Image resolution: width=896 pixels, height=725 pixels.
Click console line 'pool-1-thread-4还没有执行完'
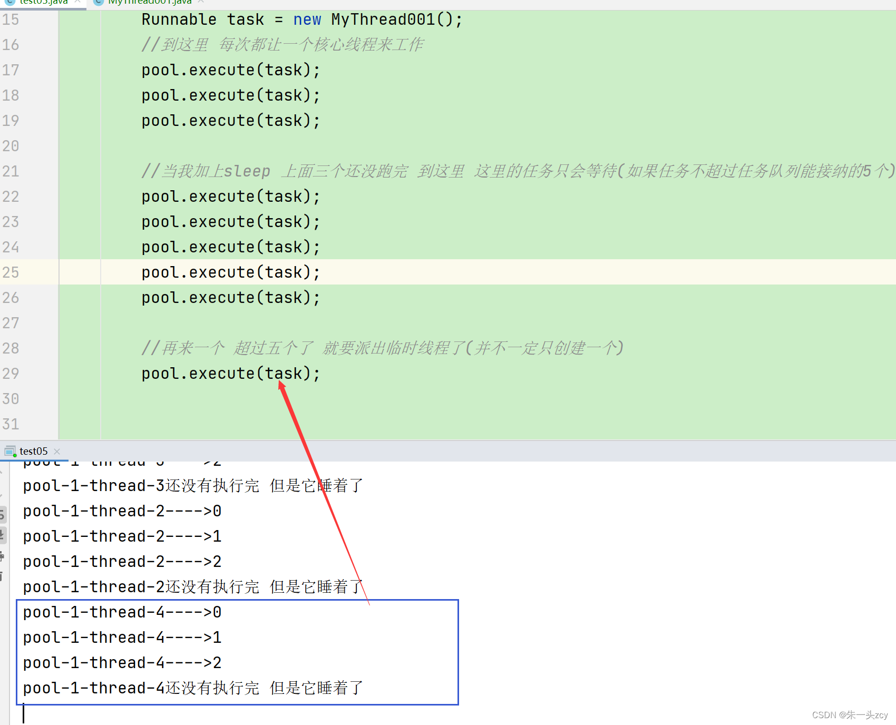pyautogui.click(x=193, y=688)
